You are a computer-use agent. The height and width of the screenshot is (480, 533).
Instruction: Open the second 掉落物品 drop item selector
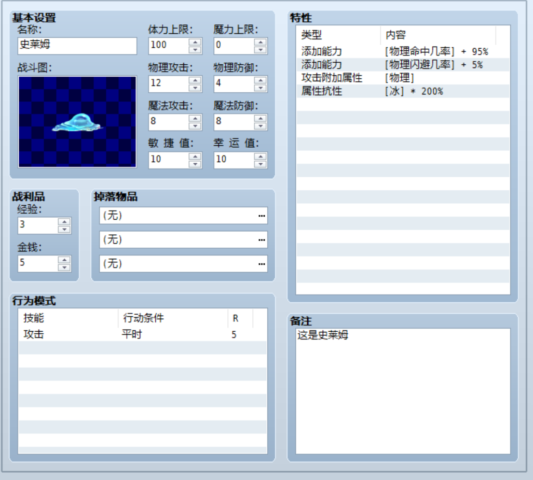(184, 239)
